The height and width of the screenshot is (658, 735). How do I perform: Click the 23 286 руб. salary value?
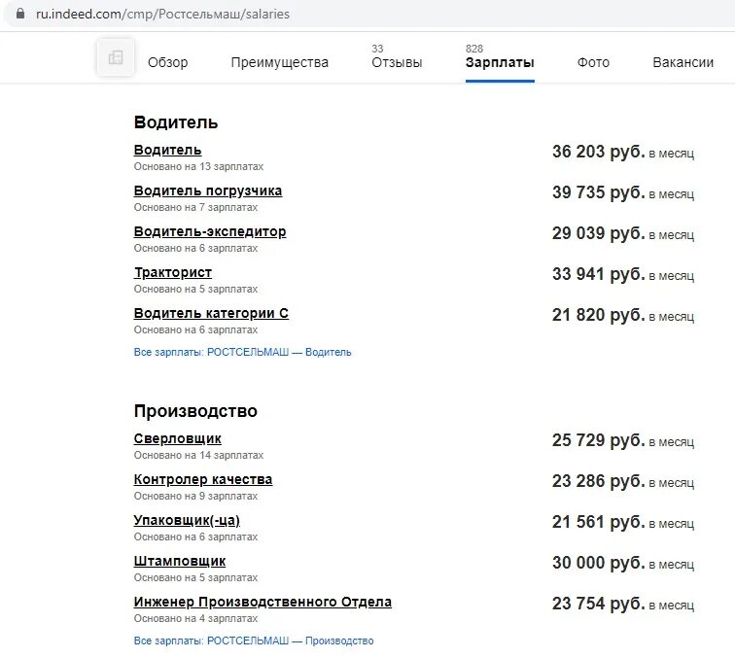(599, 481)
